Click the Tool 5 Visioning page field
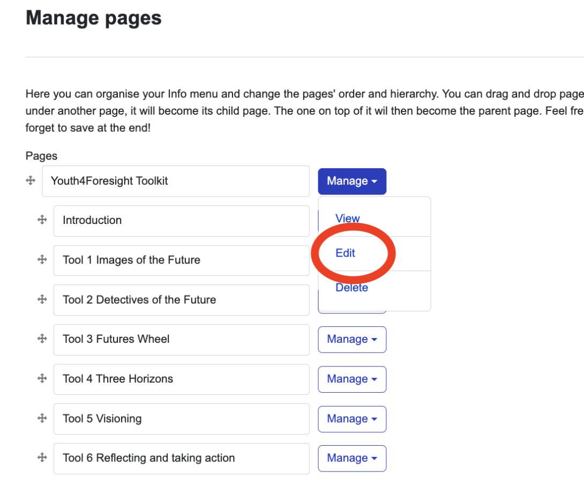Image resolution: width=584 pixels, height=502 pixels. click(181, 418)
